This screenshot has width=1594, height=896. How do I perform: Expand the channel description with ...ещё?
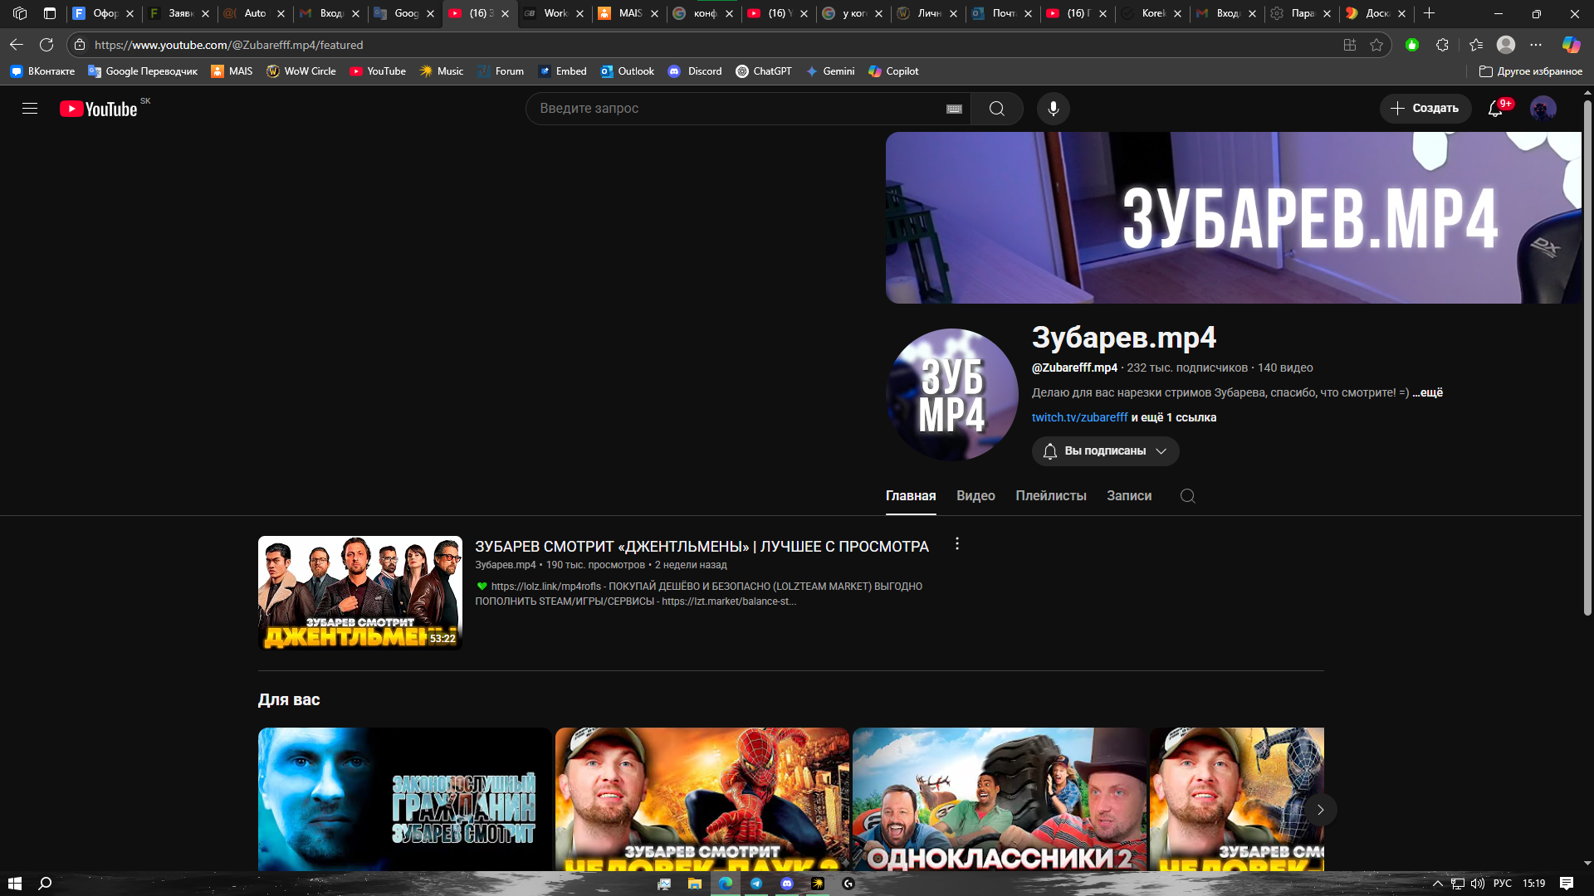(x=1428, y=392)
